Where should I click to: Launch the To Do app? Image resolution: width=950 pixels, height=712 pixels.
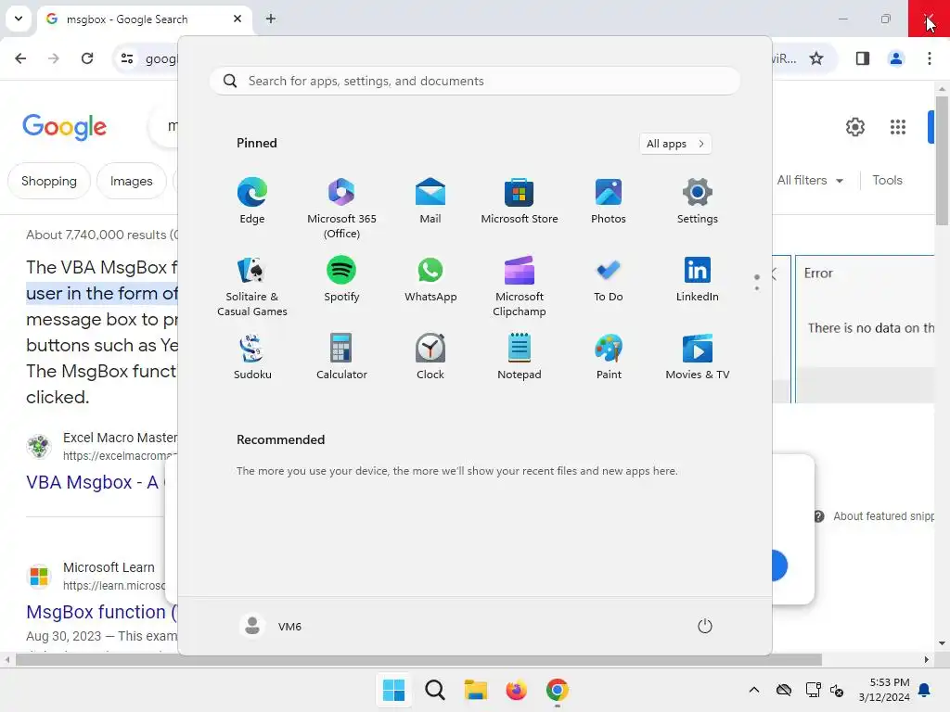point(609,279)
